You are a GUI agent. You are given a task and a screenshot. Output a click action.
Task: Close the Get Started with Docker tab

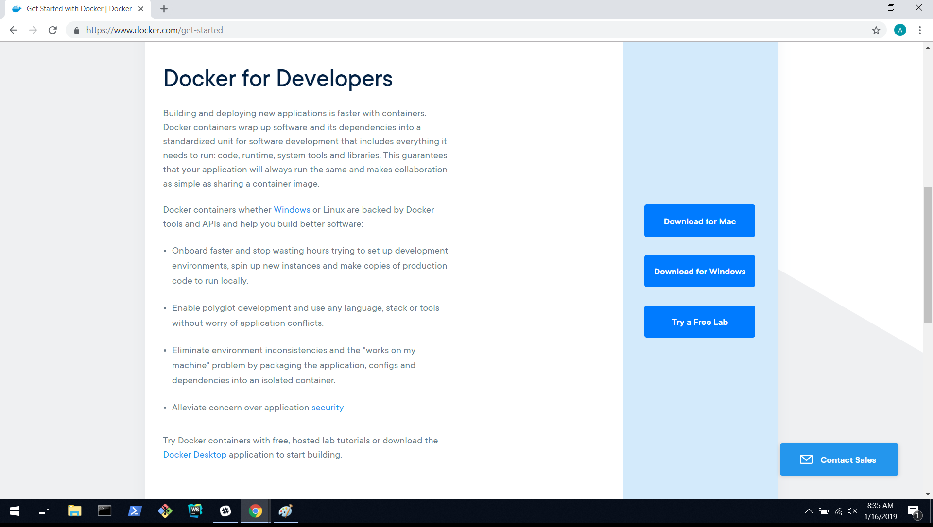[141, 9]
